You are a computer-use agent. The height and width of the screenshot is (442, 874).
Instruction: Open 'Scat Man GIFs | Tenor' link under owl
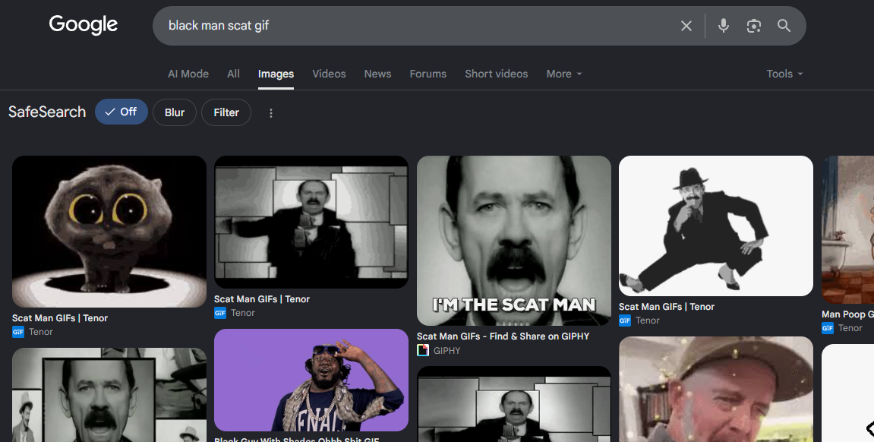(x=60, y=318)
